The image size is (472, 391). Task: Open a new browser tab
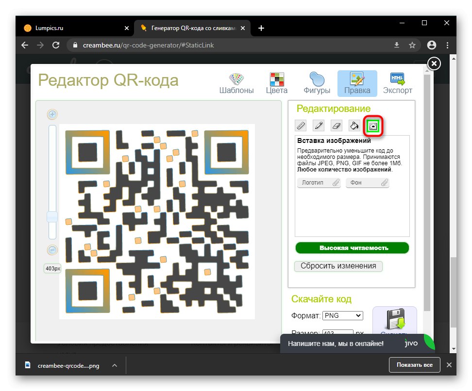tap(261, 28)
